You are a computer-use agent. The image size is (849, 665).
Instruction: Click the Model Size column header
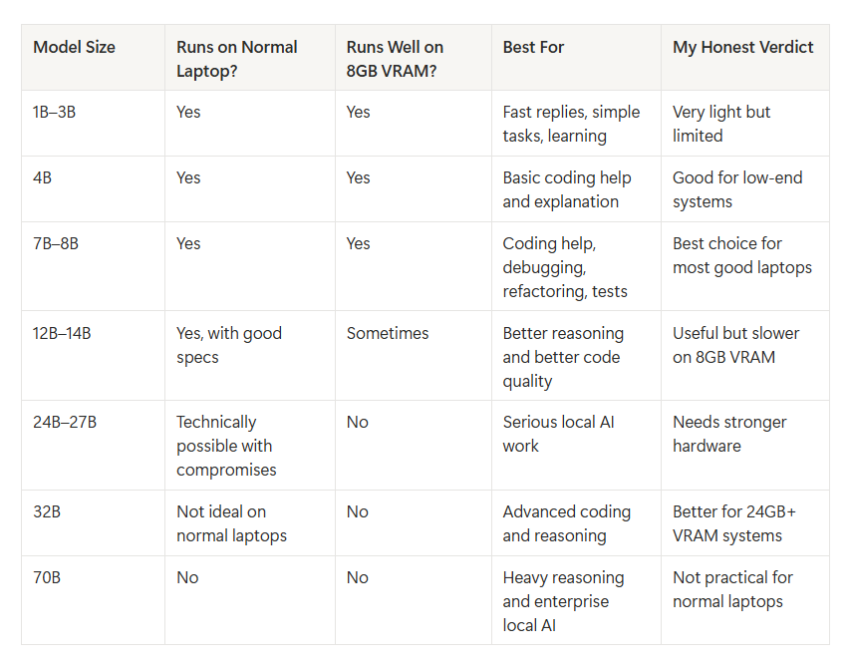pyautogui.click(x=74, y=47)
